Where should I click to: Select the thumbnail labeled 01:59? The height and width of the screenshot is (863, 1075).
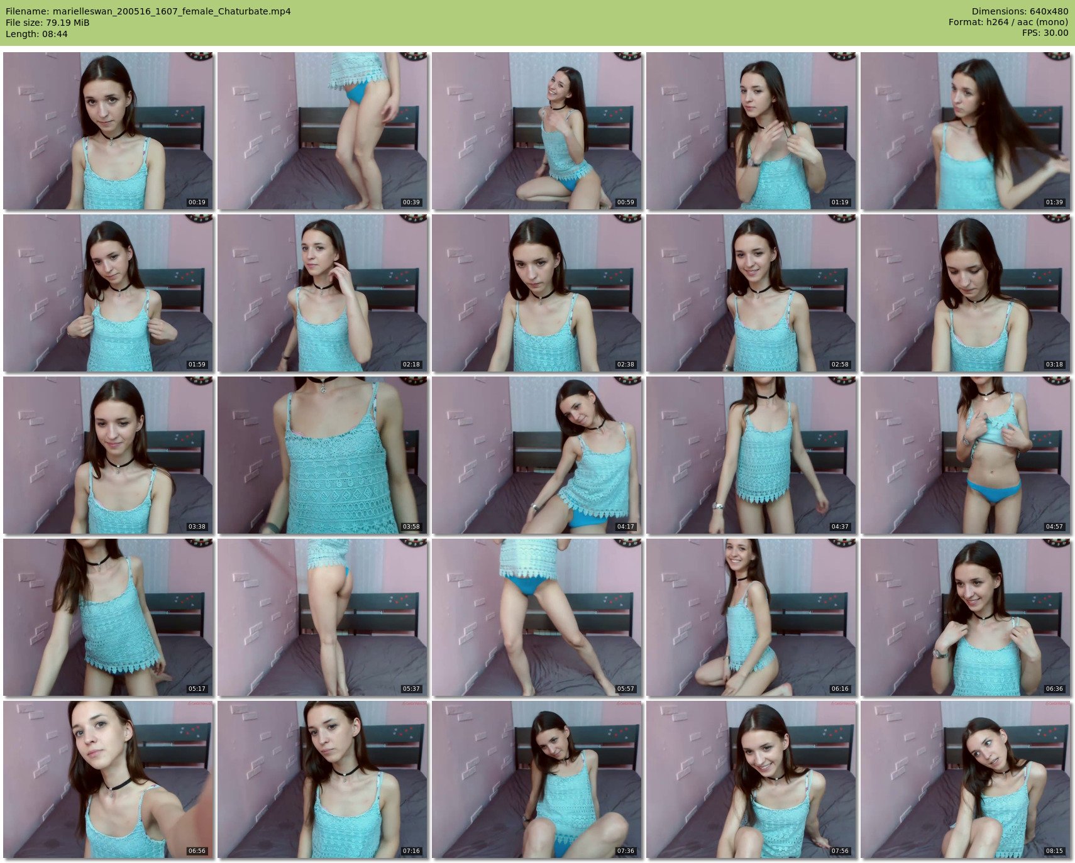[108, 293]
